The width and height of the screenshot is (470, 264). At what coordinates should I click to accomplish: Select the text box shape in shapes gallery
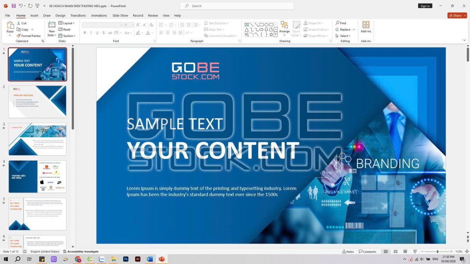(x=247, y=24)
